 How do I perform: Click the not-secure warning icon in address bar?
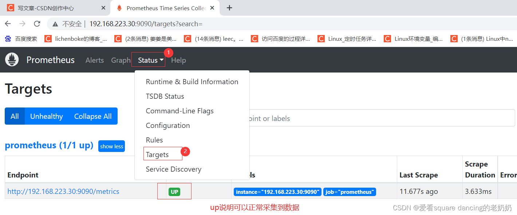55,24
